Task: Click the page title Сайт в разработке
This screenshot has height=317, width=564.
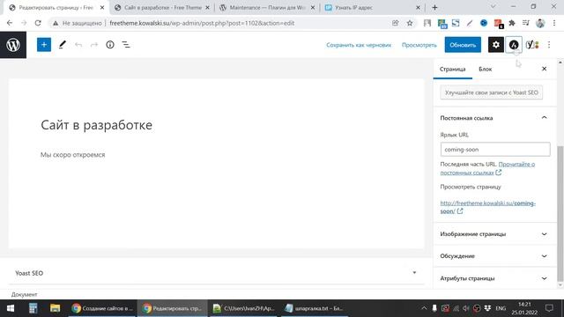Action: coord(96,125)
